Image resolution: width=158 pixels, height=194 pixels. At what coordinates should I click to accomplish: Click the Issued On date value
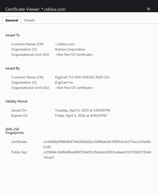83,110
